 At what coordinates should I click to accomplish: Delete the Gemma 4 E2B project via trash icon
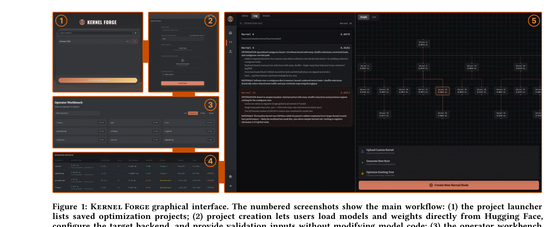pos(135,41)
